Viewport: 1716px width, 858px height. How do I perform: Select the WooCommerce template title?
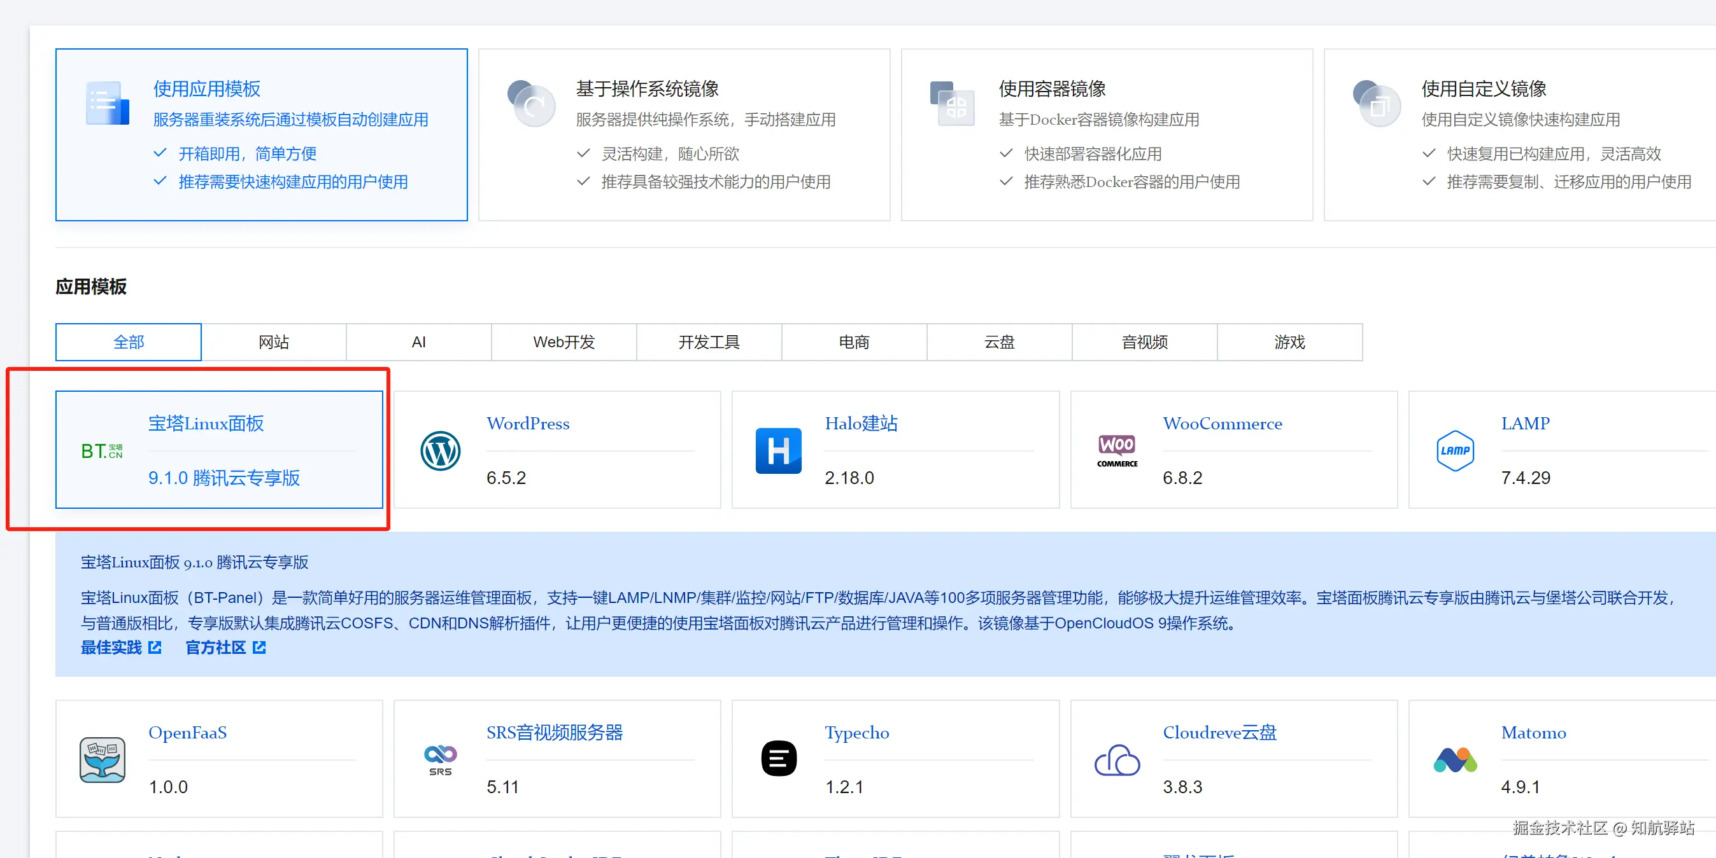[1223, 424]
